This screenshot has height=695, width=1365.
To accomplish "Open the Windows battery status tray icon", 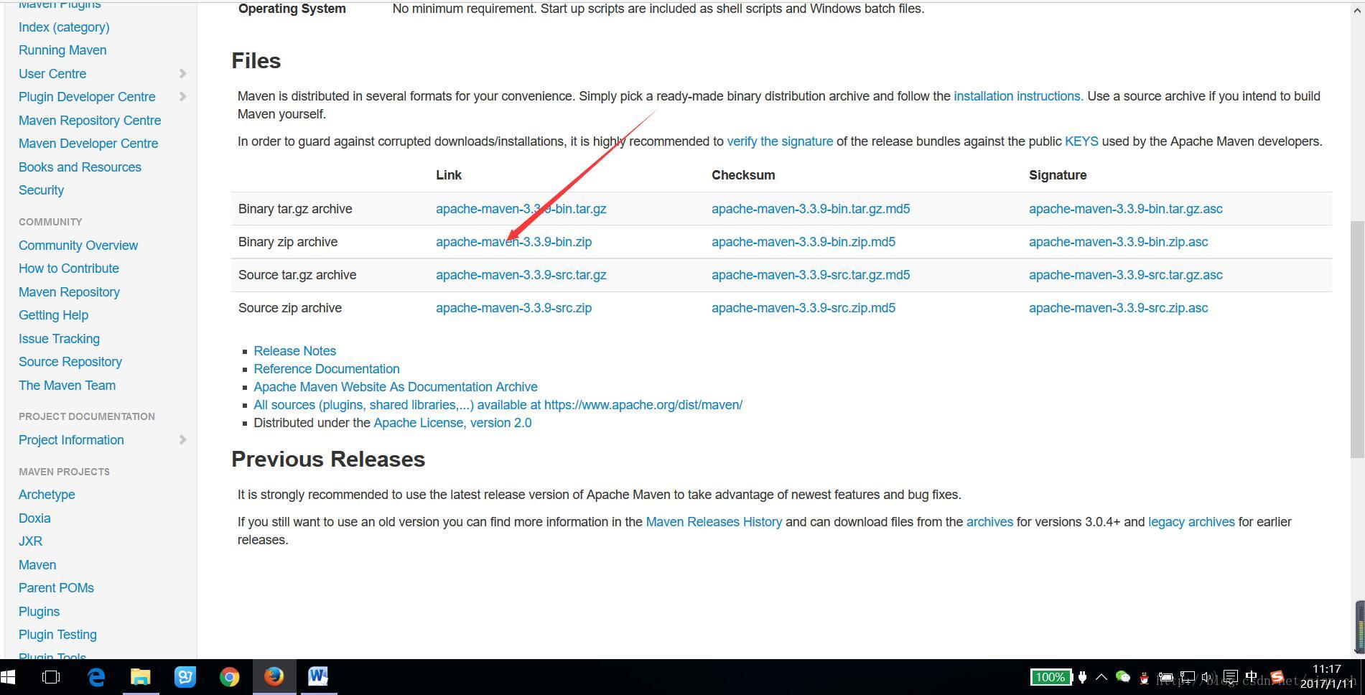I will point(1166,677).
